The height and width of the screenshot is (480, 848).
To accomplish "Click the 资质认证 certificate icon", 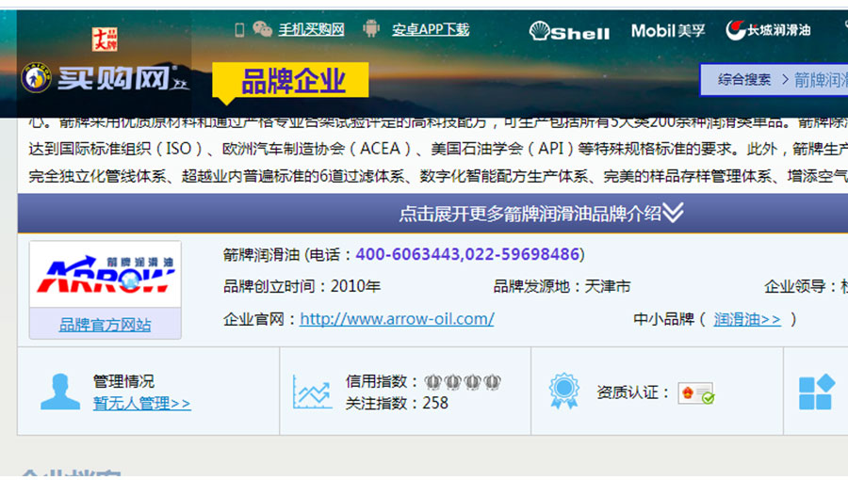I will 696,392.
